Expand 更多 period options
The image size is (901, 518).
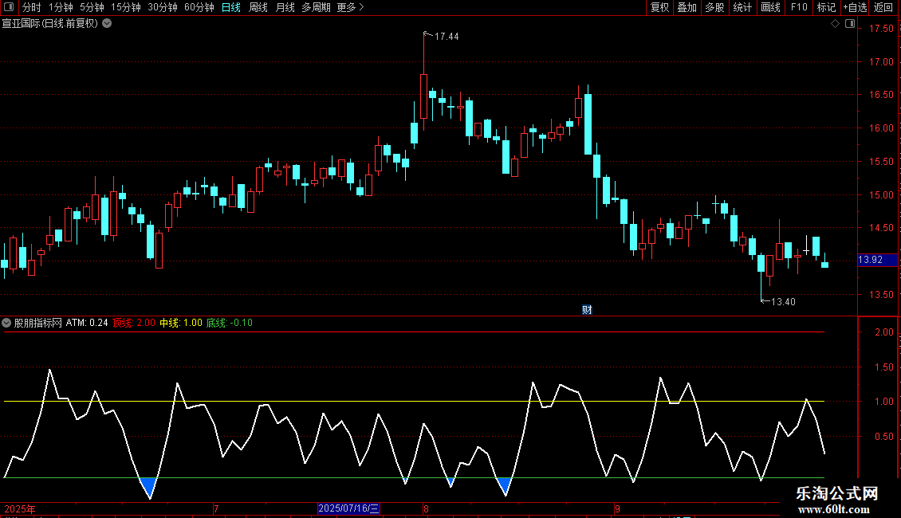350,7
